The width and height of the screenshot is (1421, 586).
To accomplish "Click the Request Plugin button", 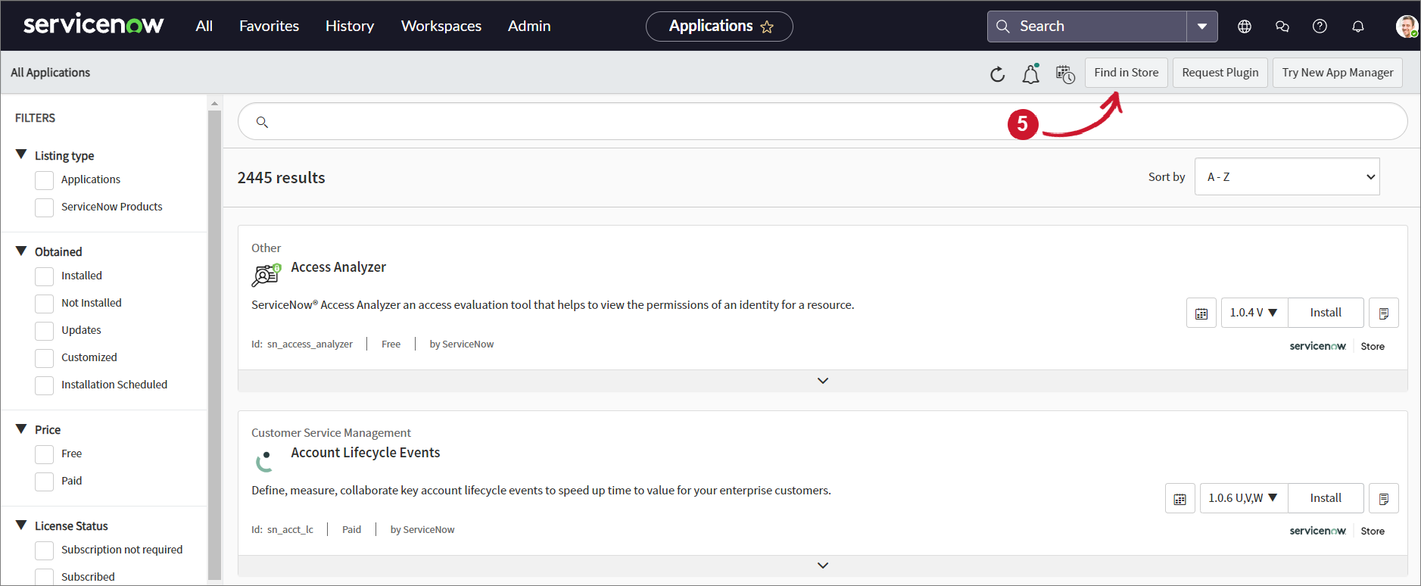I will click(x=1220, y=73).
